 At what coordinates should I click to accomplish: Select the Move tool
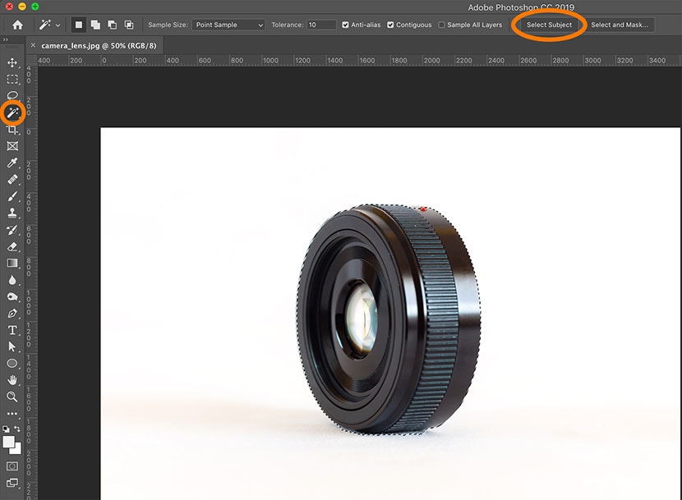point(12,63)
